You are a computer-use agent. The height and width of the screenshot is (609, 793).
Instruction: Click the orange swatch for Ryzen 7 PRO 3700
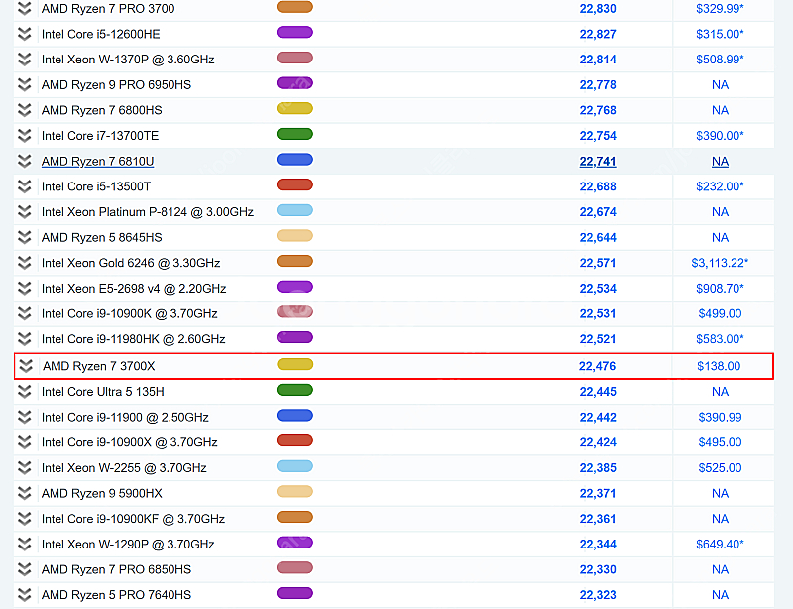point(294,7)
